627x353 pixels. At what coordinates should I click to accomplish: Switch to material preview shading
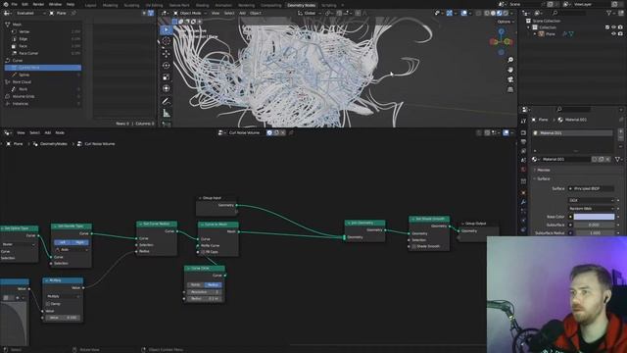click(x=500, y=13)
